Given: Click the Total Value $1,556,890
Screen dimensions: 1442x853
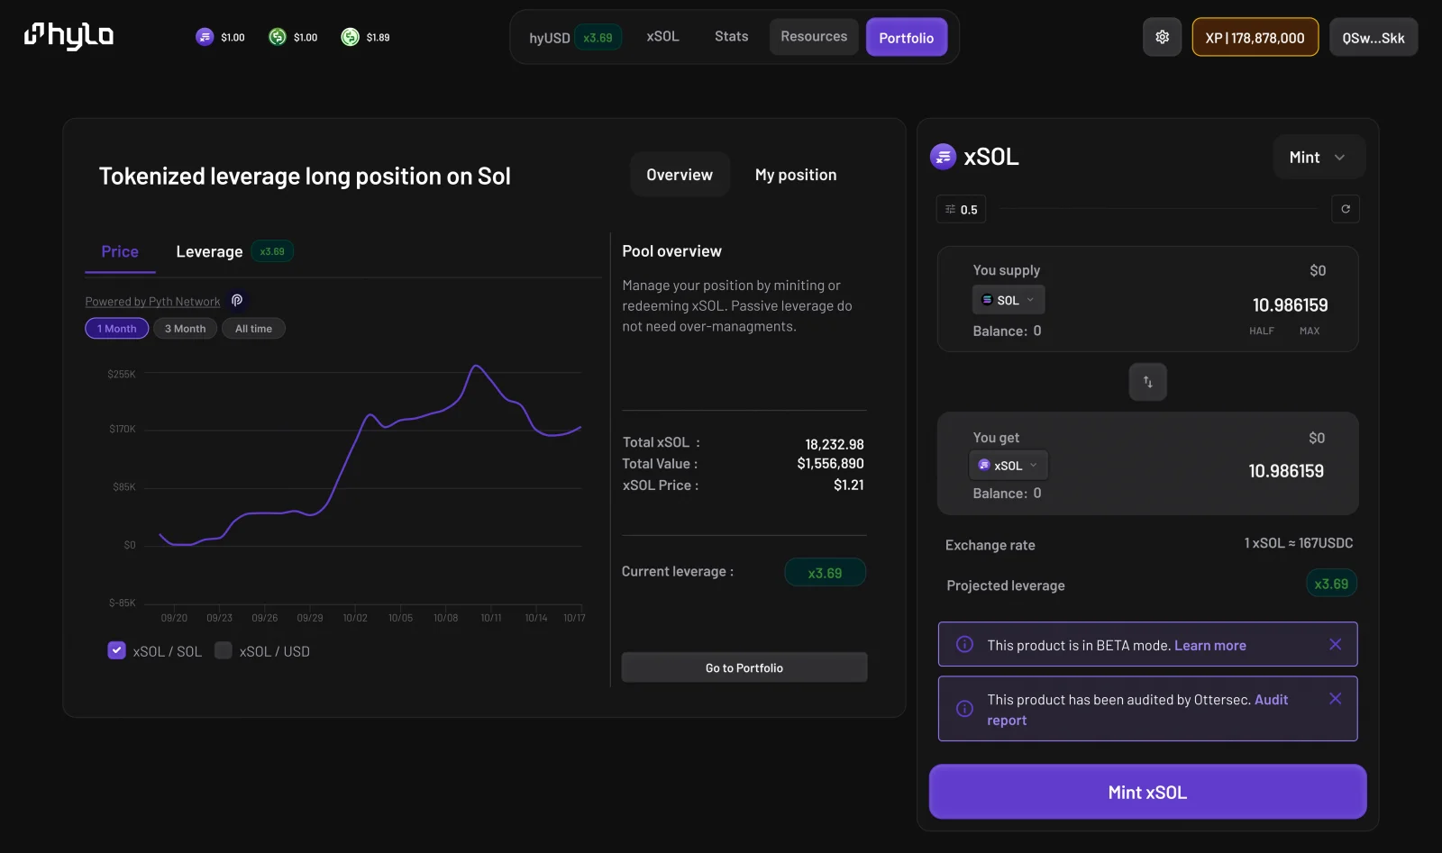Looking at the screenshot, I should [830, 463].
